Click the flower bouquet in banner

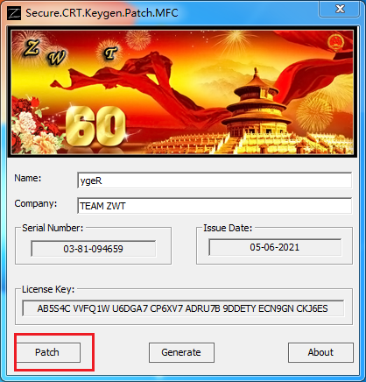pos(32,125)
